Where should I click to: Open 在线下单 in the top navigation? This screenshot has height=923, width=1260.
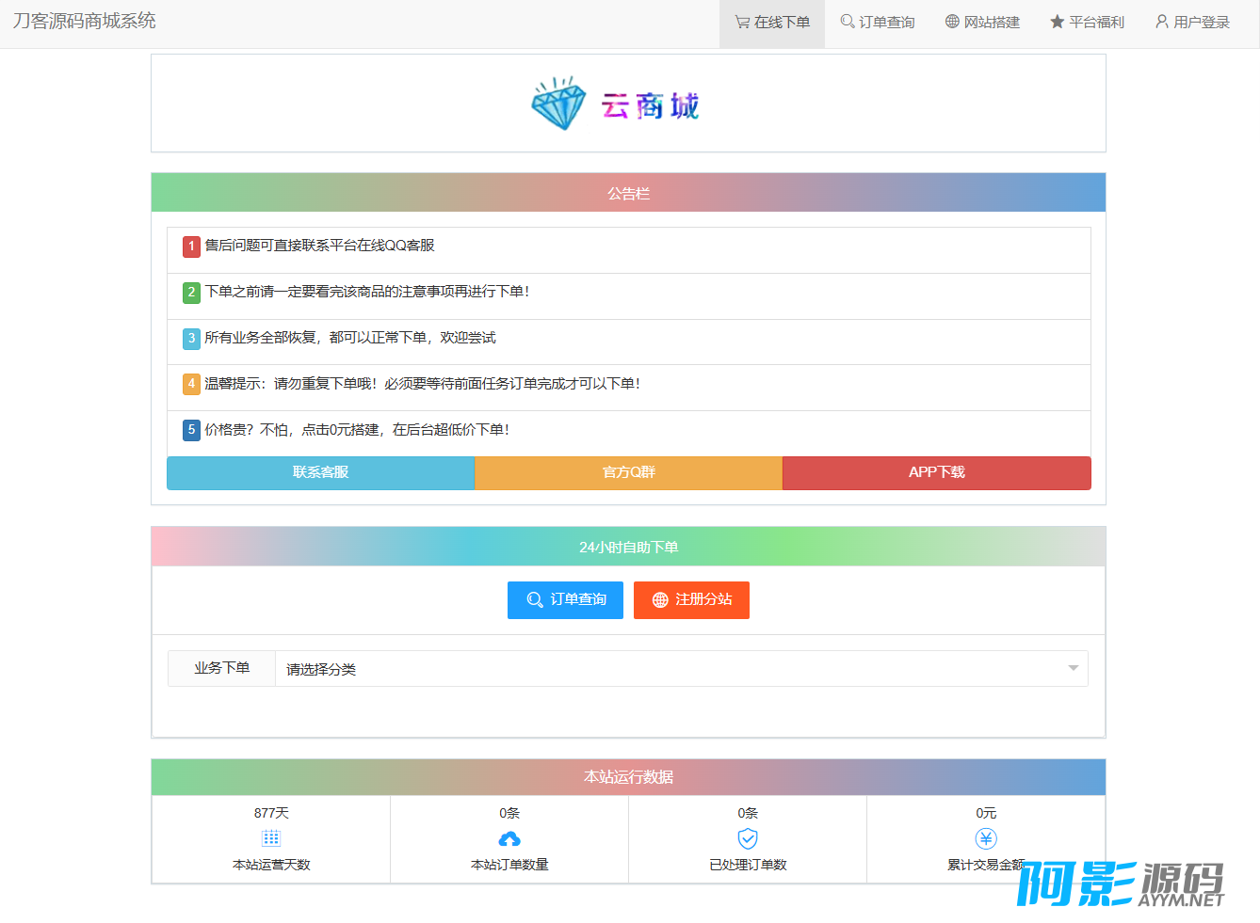tap(772, 23)
